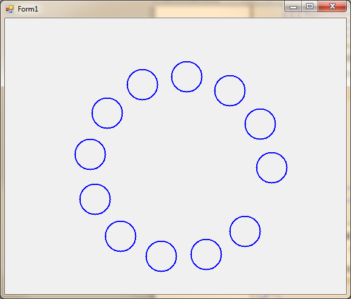This screenshot has height=299, width=351.
Task: Click the Form1 title text
Action: point(28,9)
